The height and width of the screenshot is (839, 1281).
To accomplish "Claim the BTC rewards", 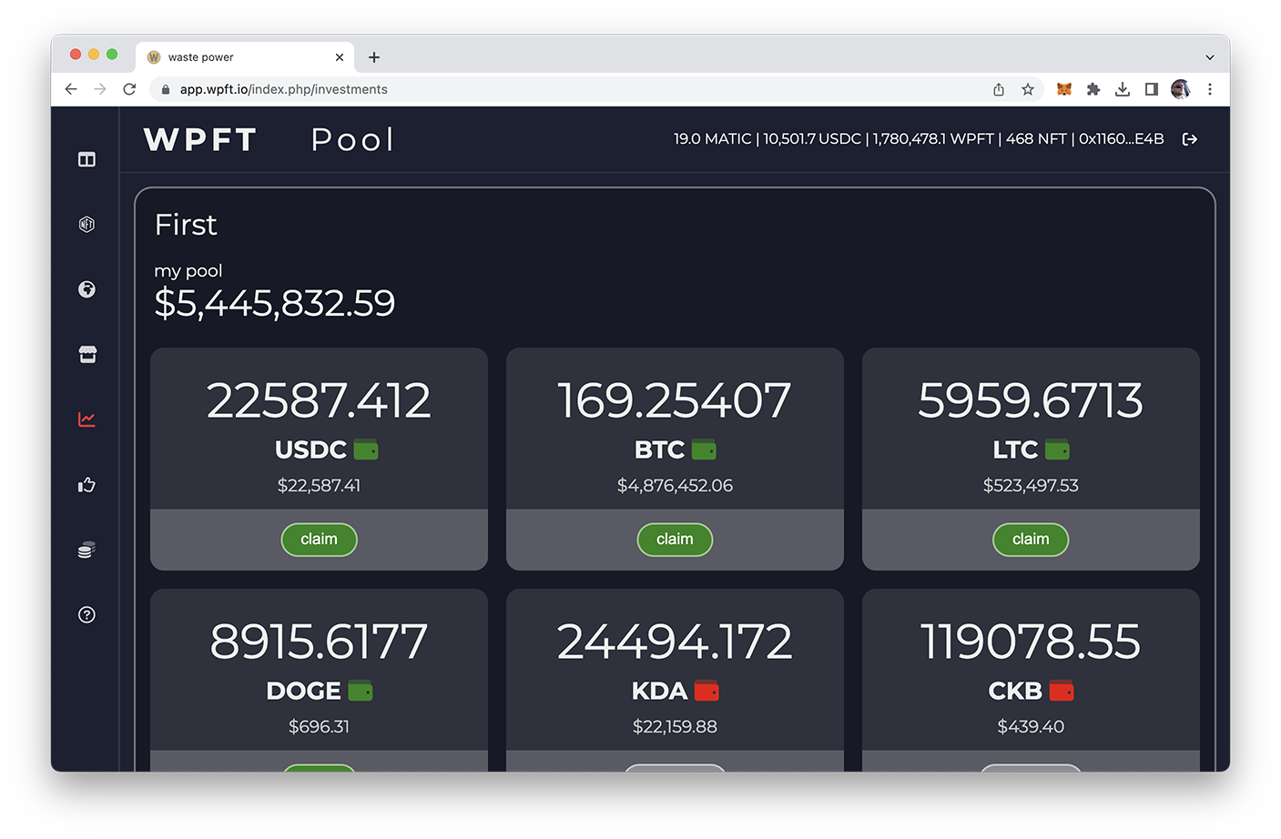I will [x=675, y=540].
